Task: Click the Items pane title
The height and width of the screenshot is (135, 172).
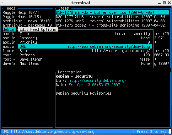Action: point(64,8)
